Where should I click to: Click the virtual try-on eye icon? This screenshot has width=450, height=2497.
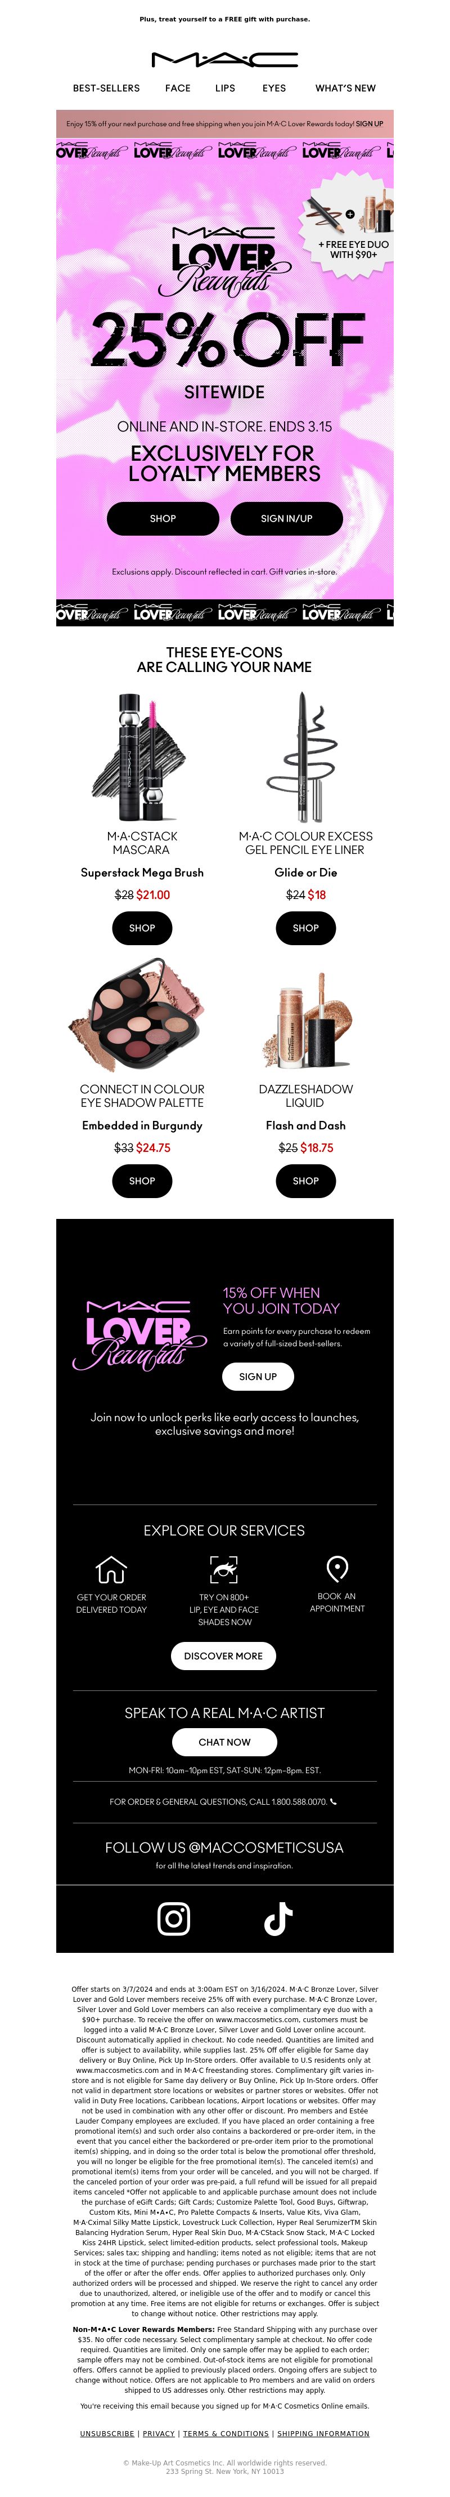[x=224, y=1569]
